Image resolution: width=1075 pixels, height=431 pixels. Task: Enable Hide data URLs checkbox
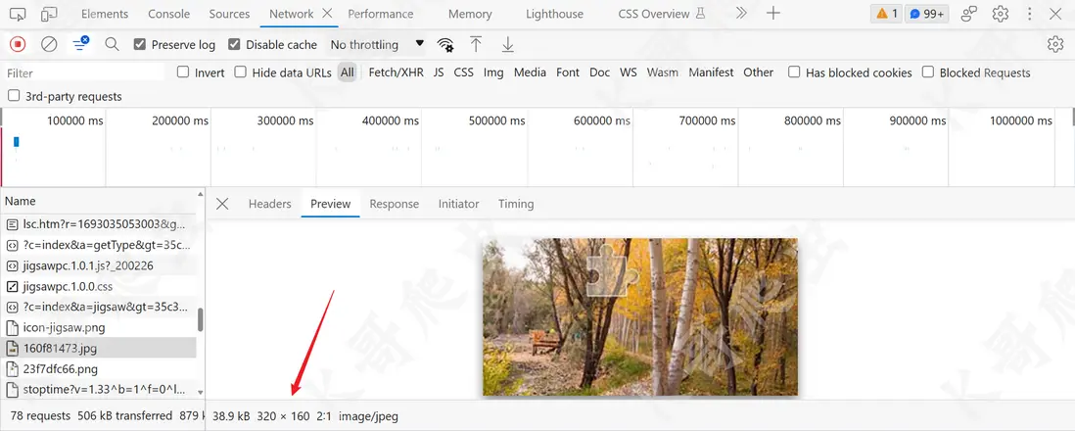coord(240,72)
